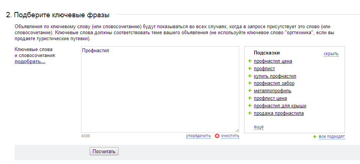Add металлопрофиль using its green arrow
The image size is (360, 164).
point(250,91)
